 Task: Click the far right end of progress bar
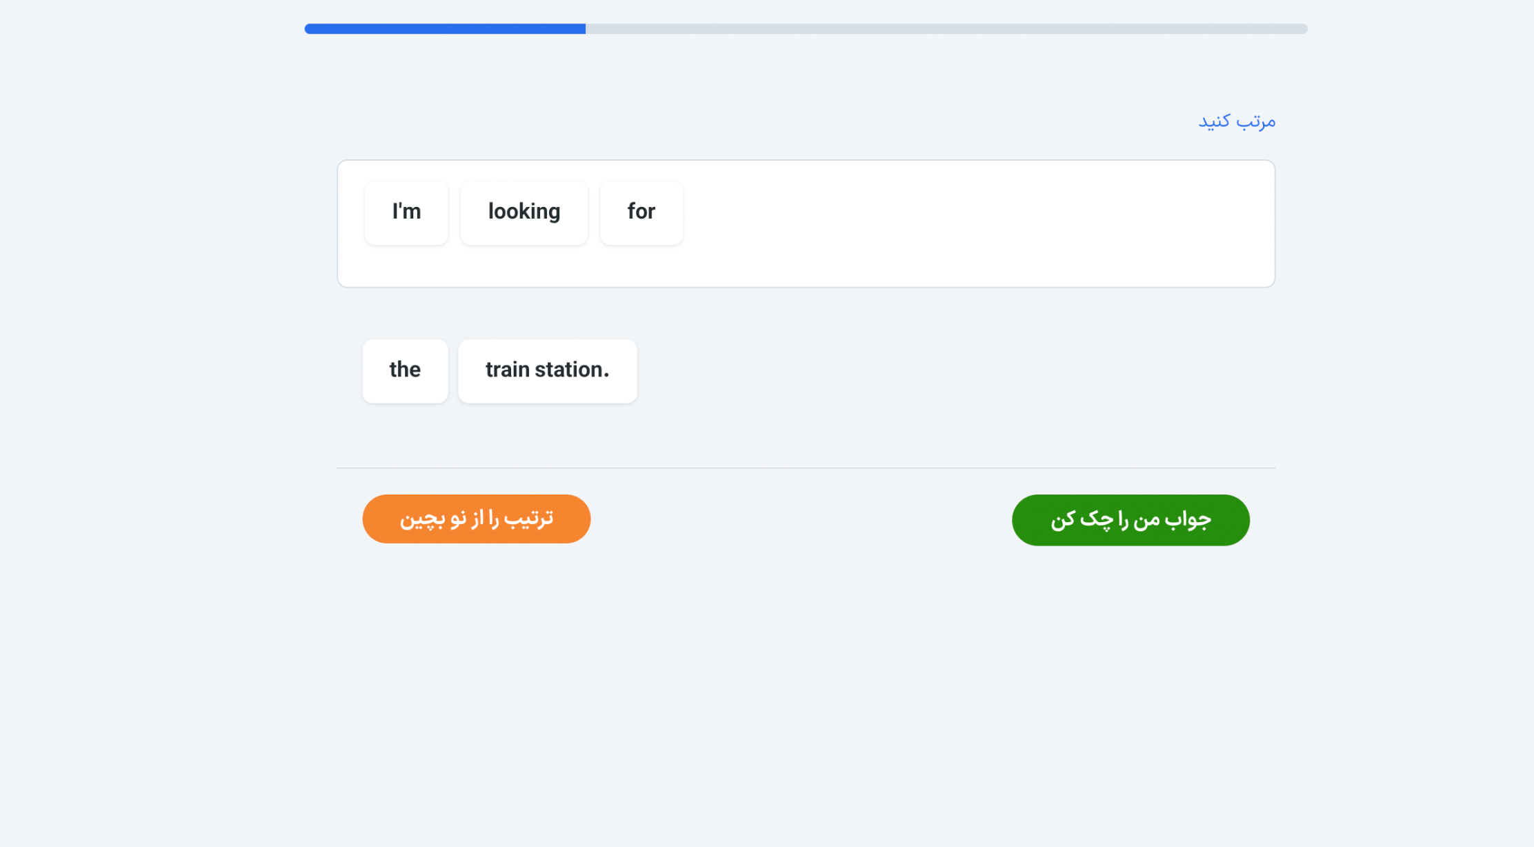[1303, 29]
